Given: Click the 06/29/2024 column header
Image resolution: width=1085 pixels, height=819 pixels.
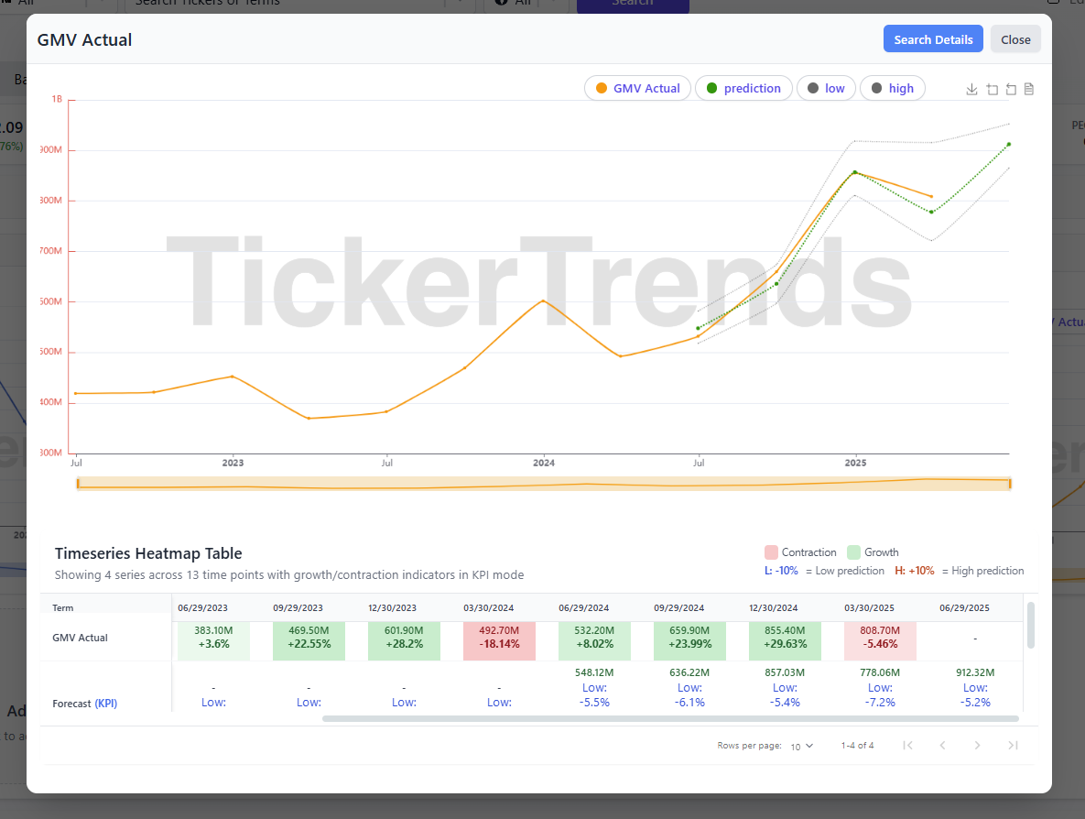Looking at the screenshot, I should [584, 608].
